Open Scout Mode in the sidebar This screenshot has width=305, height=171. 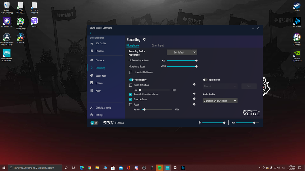(x=101, y=76)
